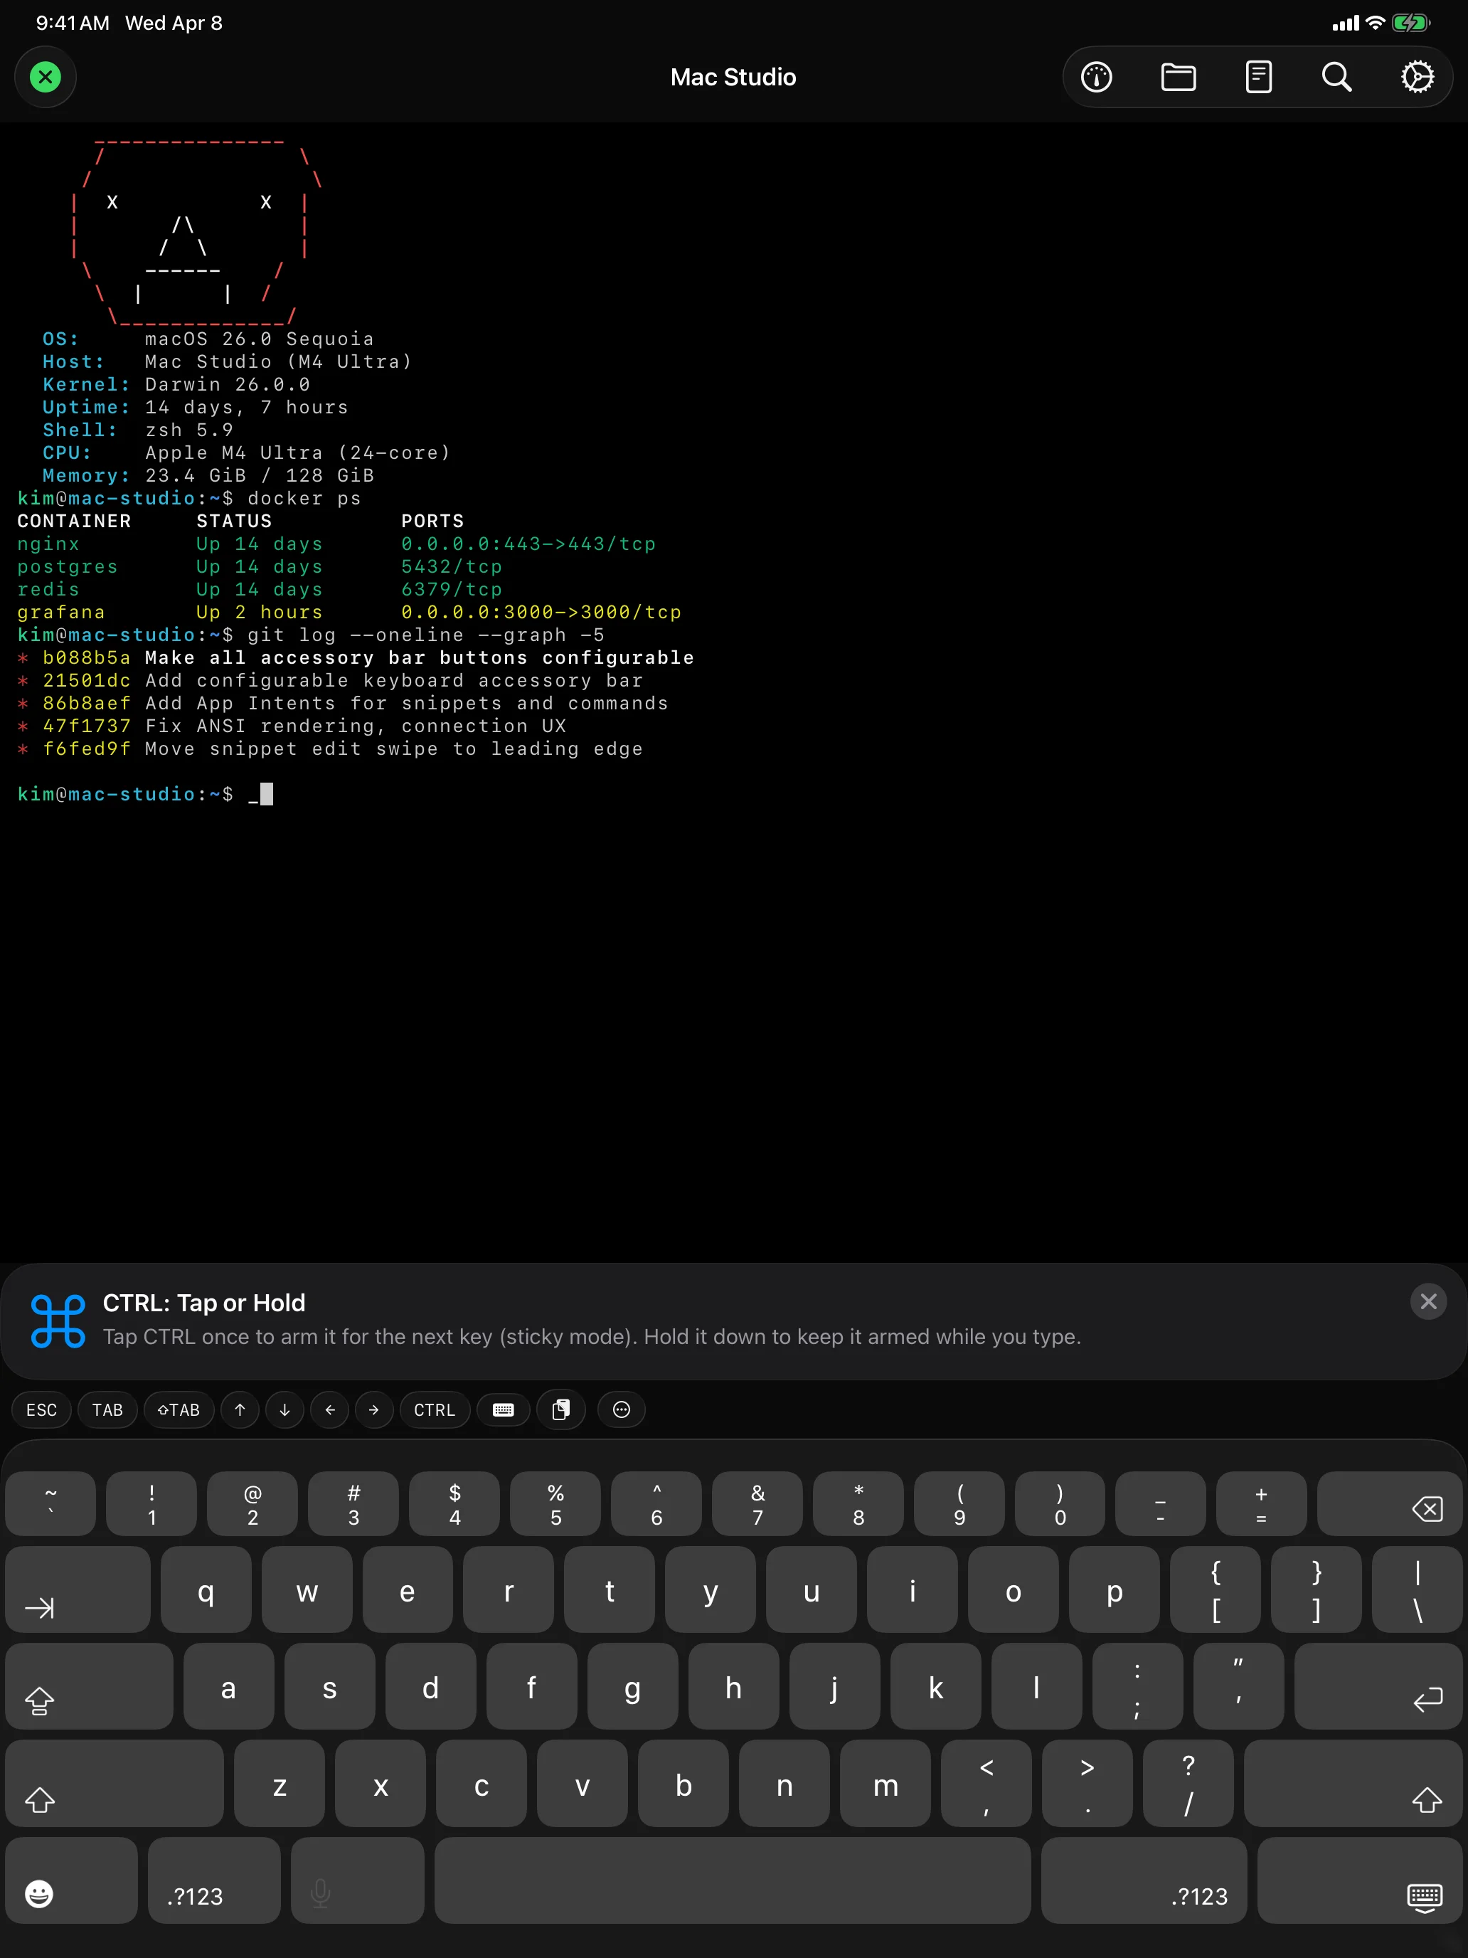Open the ellipsis more-options menu

[621, 1409]
